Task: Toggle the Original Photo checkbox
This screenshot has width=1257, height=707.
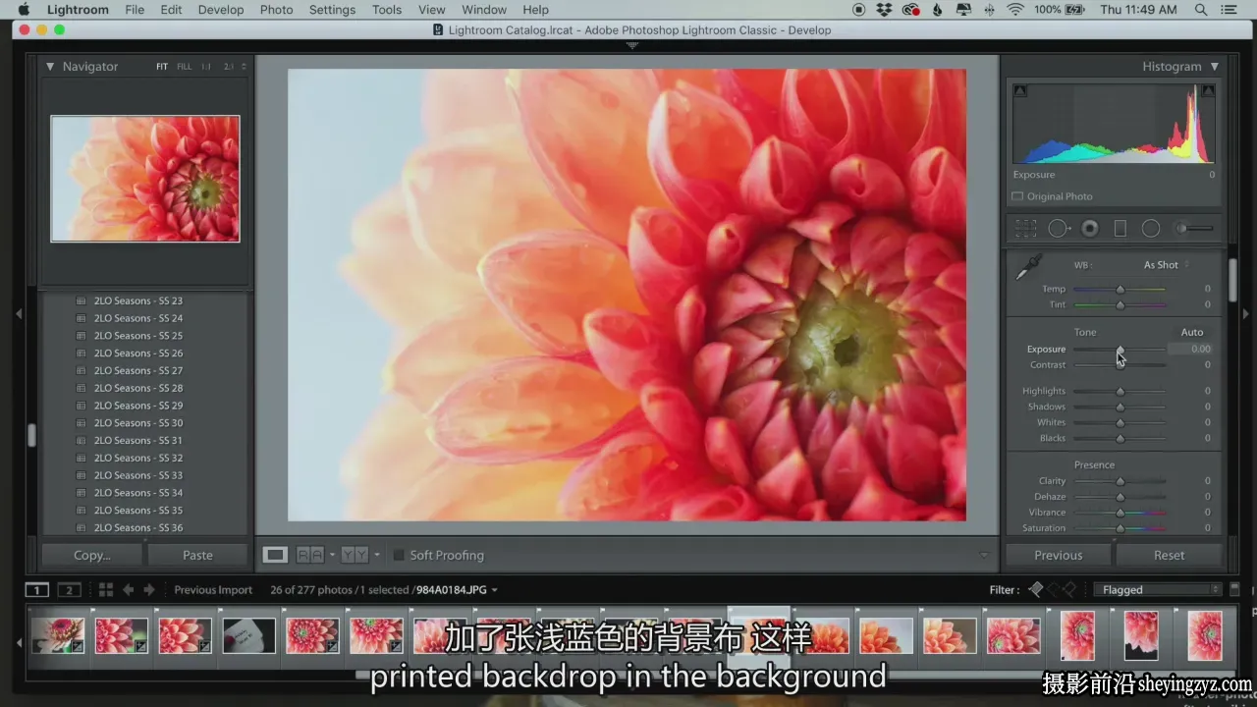Action: tap(1017, 196)
